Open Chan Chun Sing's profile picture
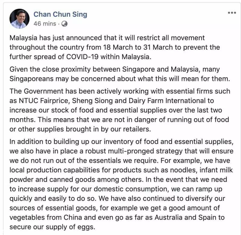This screenshot has width=241, height=235. [x=19, y=19]
